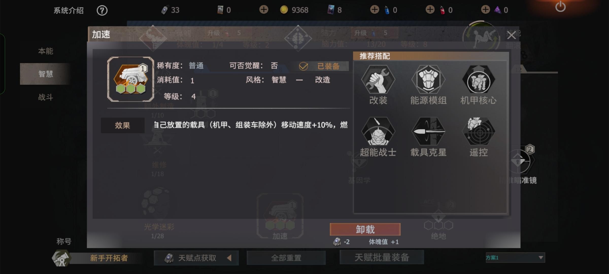Choose the 超能战士 talent icon

(378, 131)
